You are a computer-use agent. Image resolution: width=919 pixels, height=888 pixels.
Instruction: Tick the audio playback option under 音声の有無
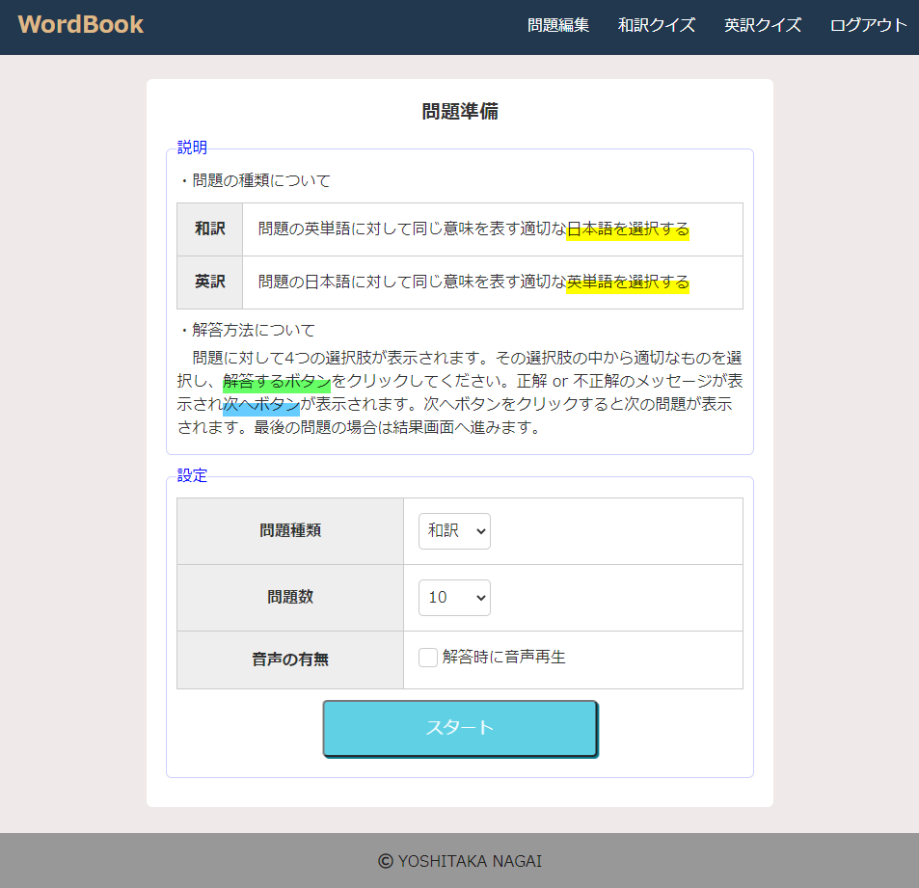[x=427, y=657]
